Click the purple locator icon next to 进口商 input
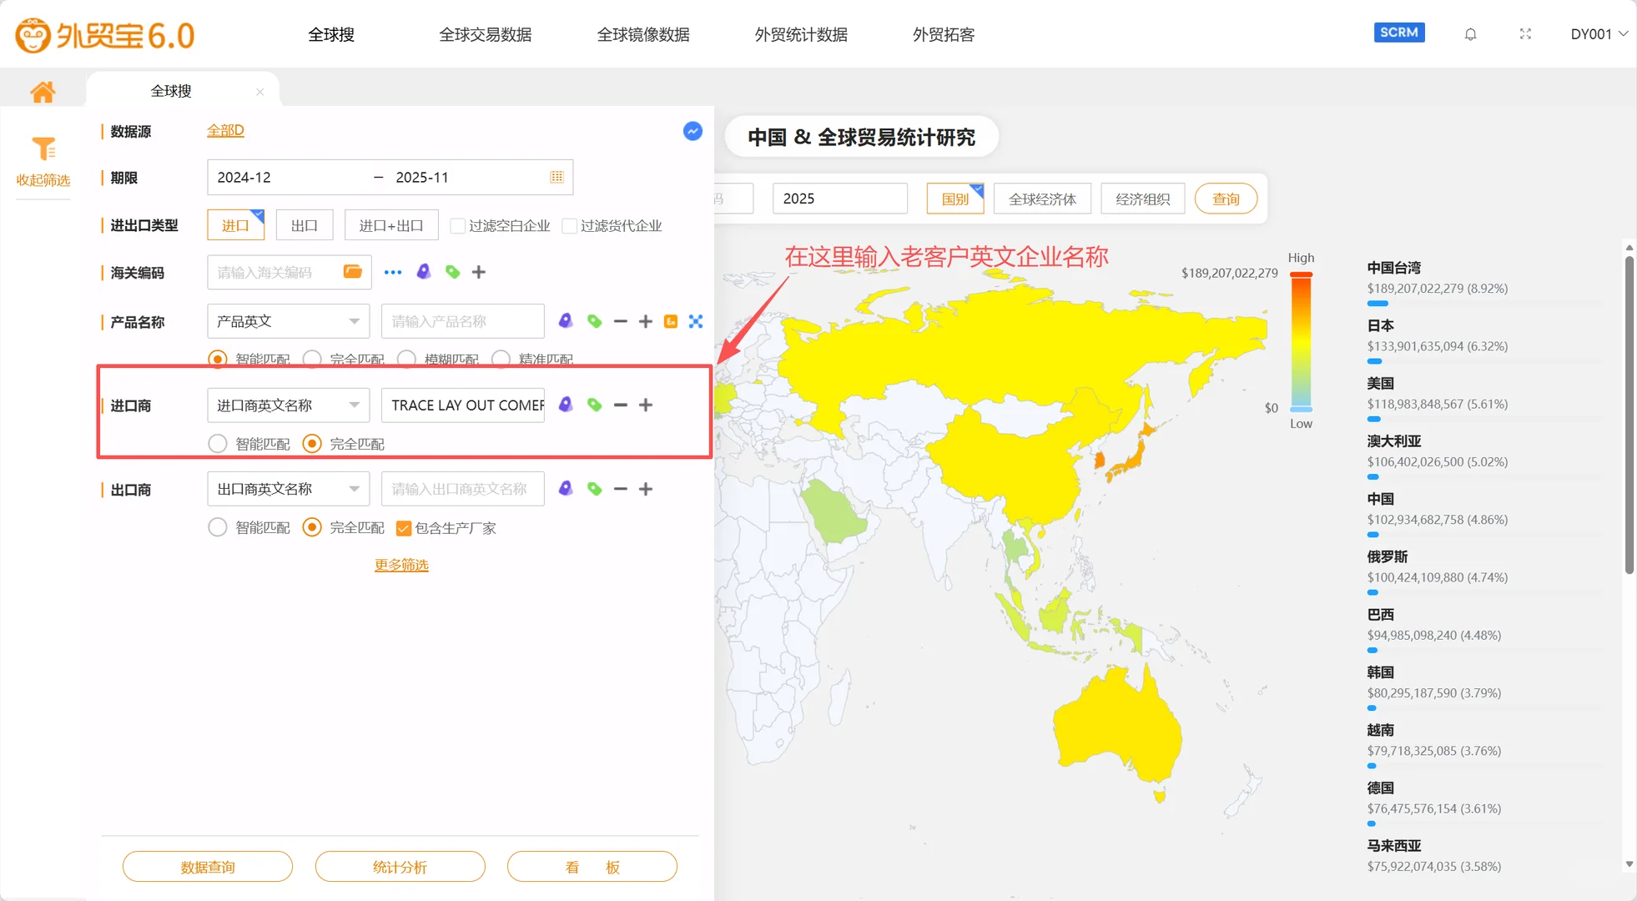The height and width of the screenshot is (901, 1637). pyautogui.click(x=567, y=405)
